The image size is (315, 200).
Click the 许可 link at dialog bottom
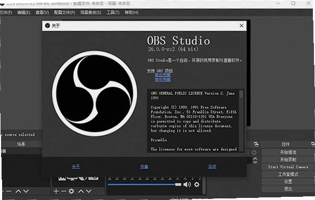(x=212, y=166)
